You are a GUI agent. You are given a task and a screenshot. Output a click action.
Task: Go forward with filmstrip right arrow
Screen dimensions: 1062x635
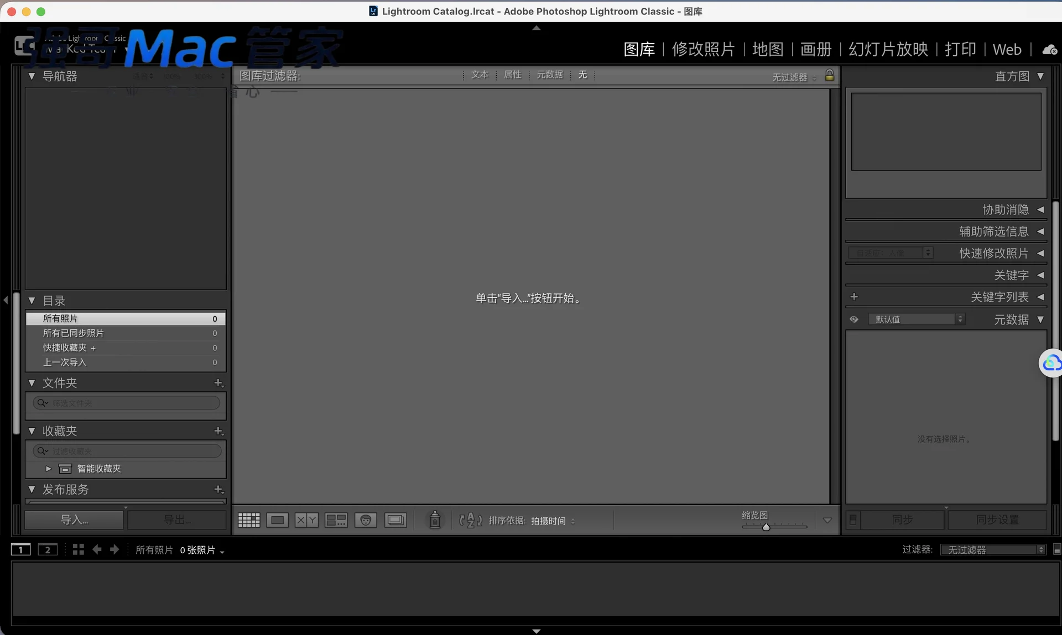(x=114, y=549)
